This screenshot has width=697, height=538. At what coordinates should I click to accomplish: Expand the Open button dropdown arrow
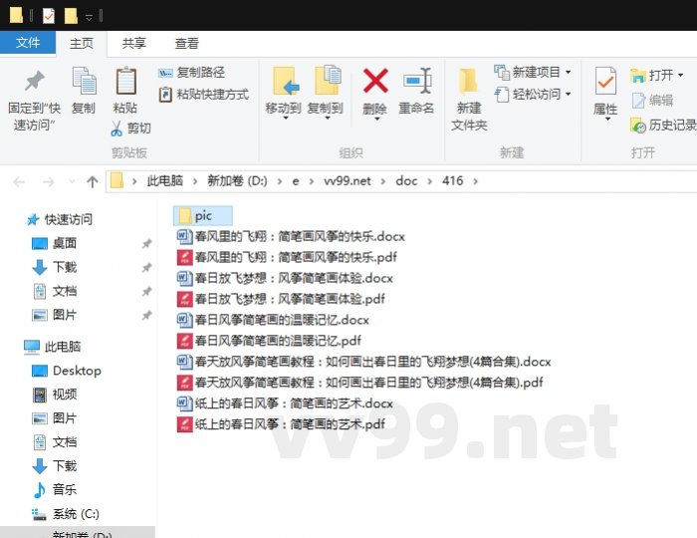(x=680, y=75)
